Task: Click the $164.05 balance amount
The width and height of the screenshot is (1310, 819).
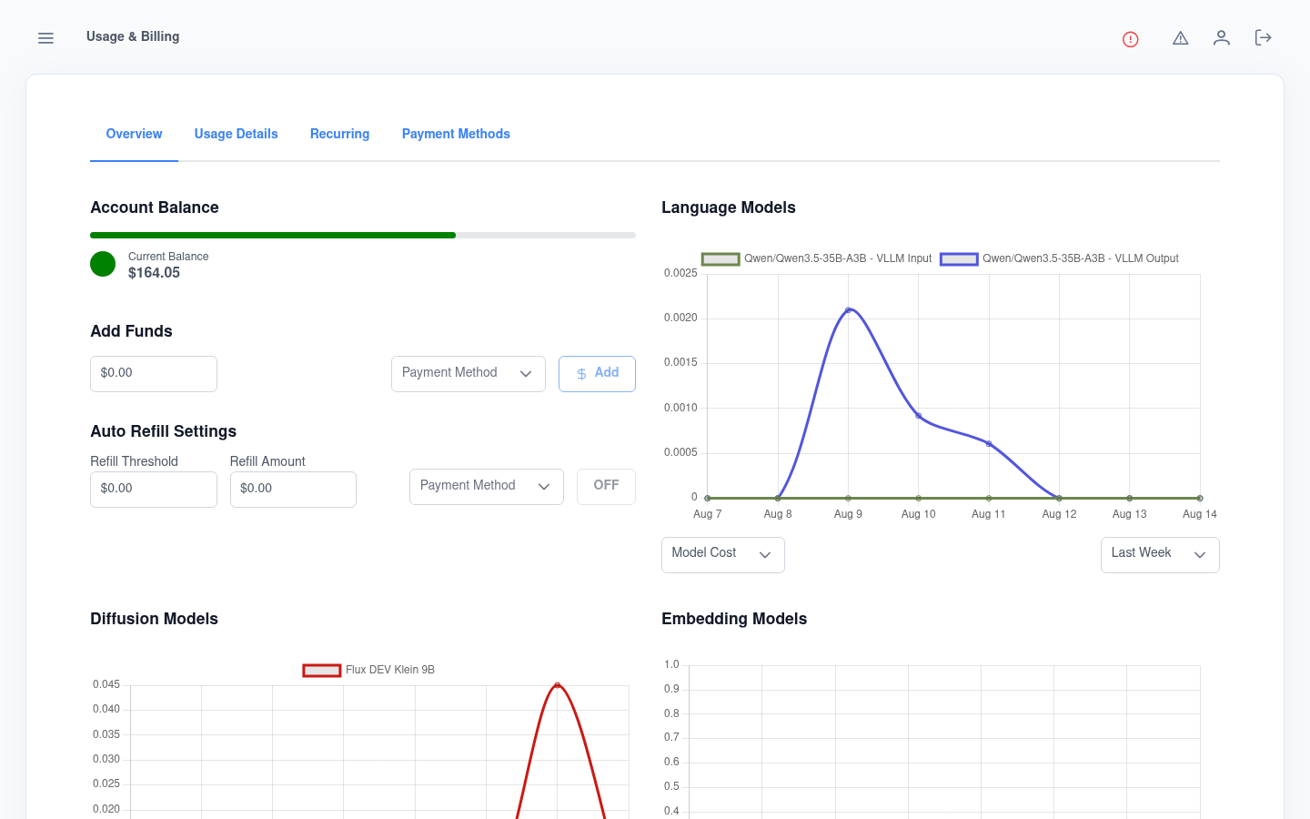Action: (154, 273)
